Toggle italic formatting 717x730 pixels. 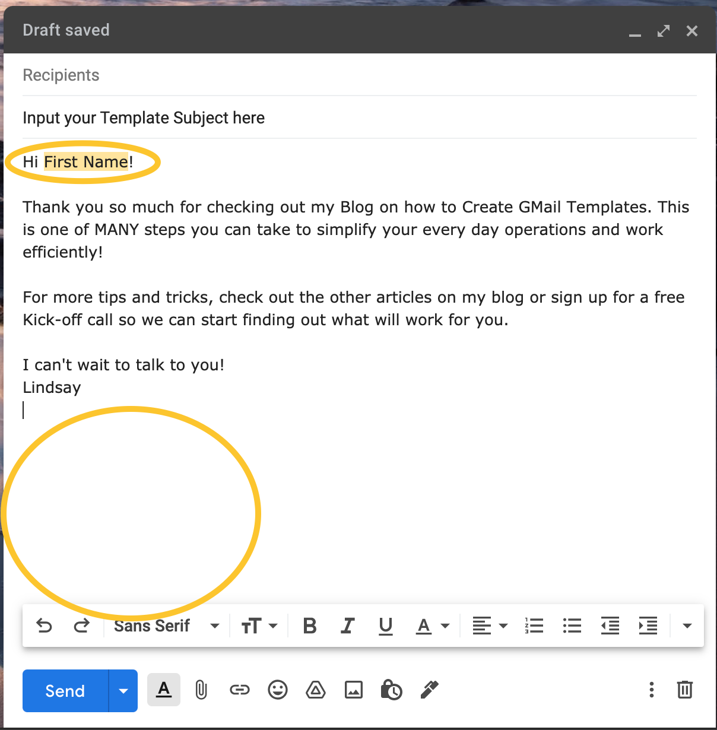(347, 625)
